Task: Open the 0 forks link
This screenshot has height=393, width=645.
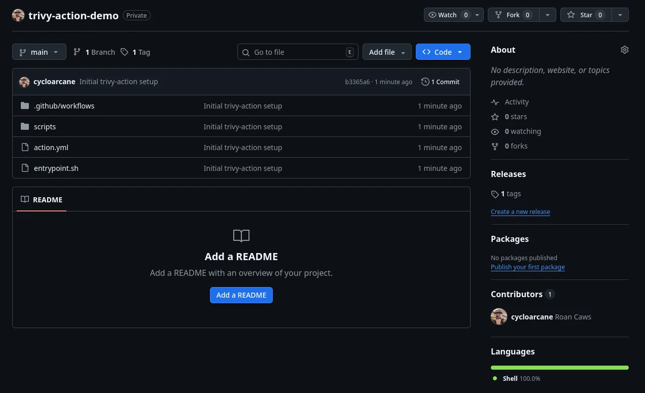Action: point(510,146)
